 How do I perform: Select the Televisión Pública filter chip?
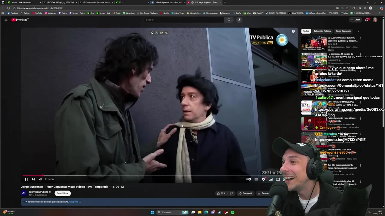pyautogui.click(x=322, y=31)
